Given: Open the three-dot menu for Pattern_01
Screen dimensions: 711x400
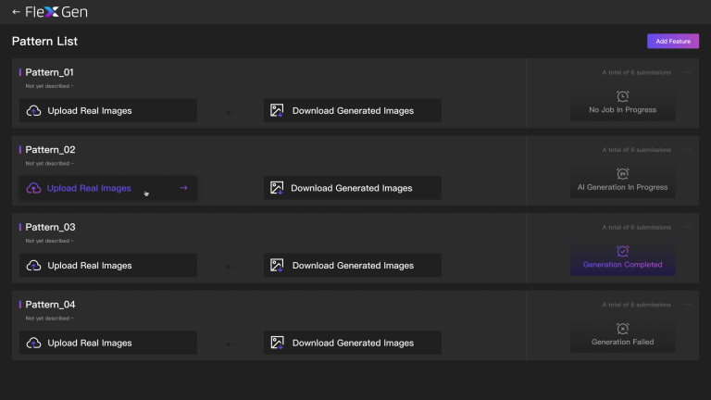Looking at the screenshot, I should [687, 72].
